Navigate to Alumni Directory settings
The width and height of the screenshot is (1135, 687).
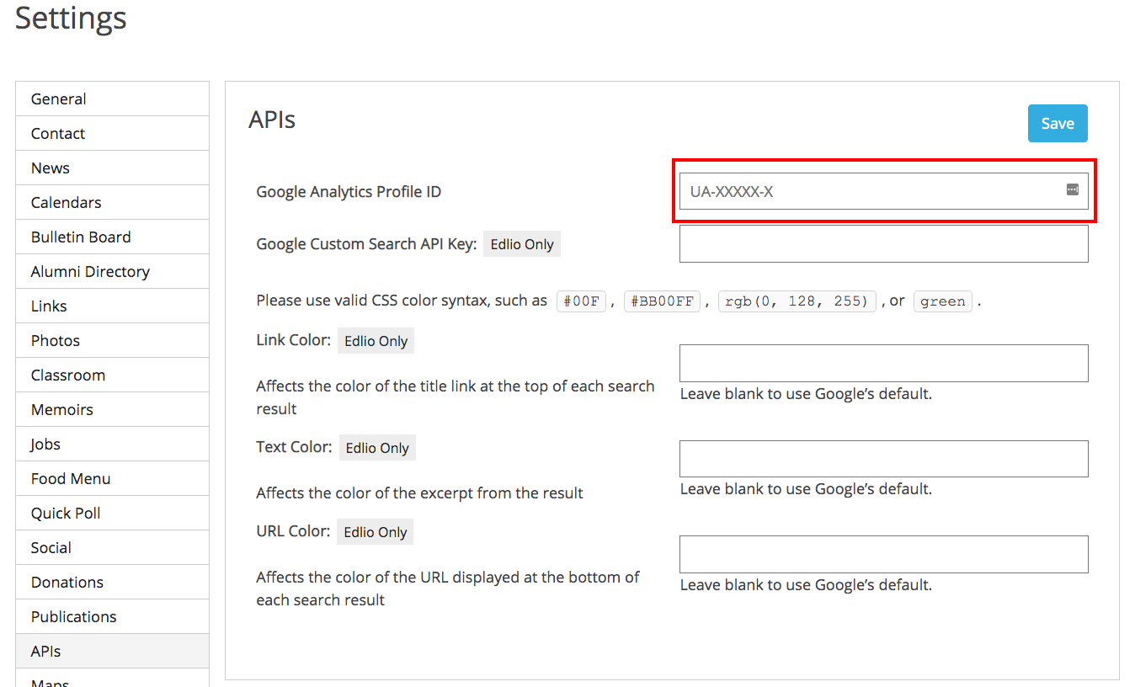112,272
